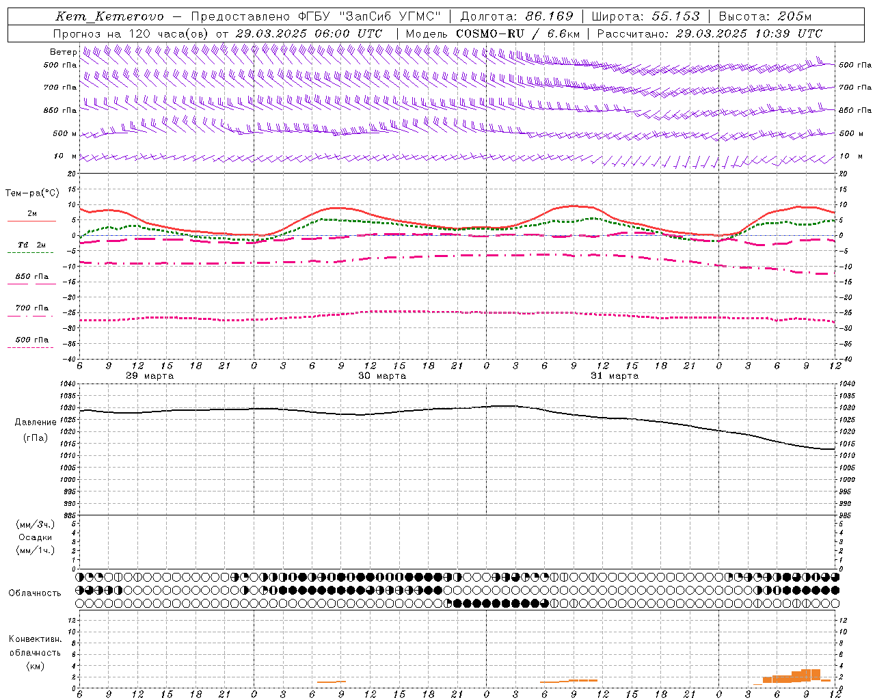
Task: Click the Td 2м dew point legend entry
Action: tap(31, 245)
